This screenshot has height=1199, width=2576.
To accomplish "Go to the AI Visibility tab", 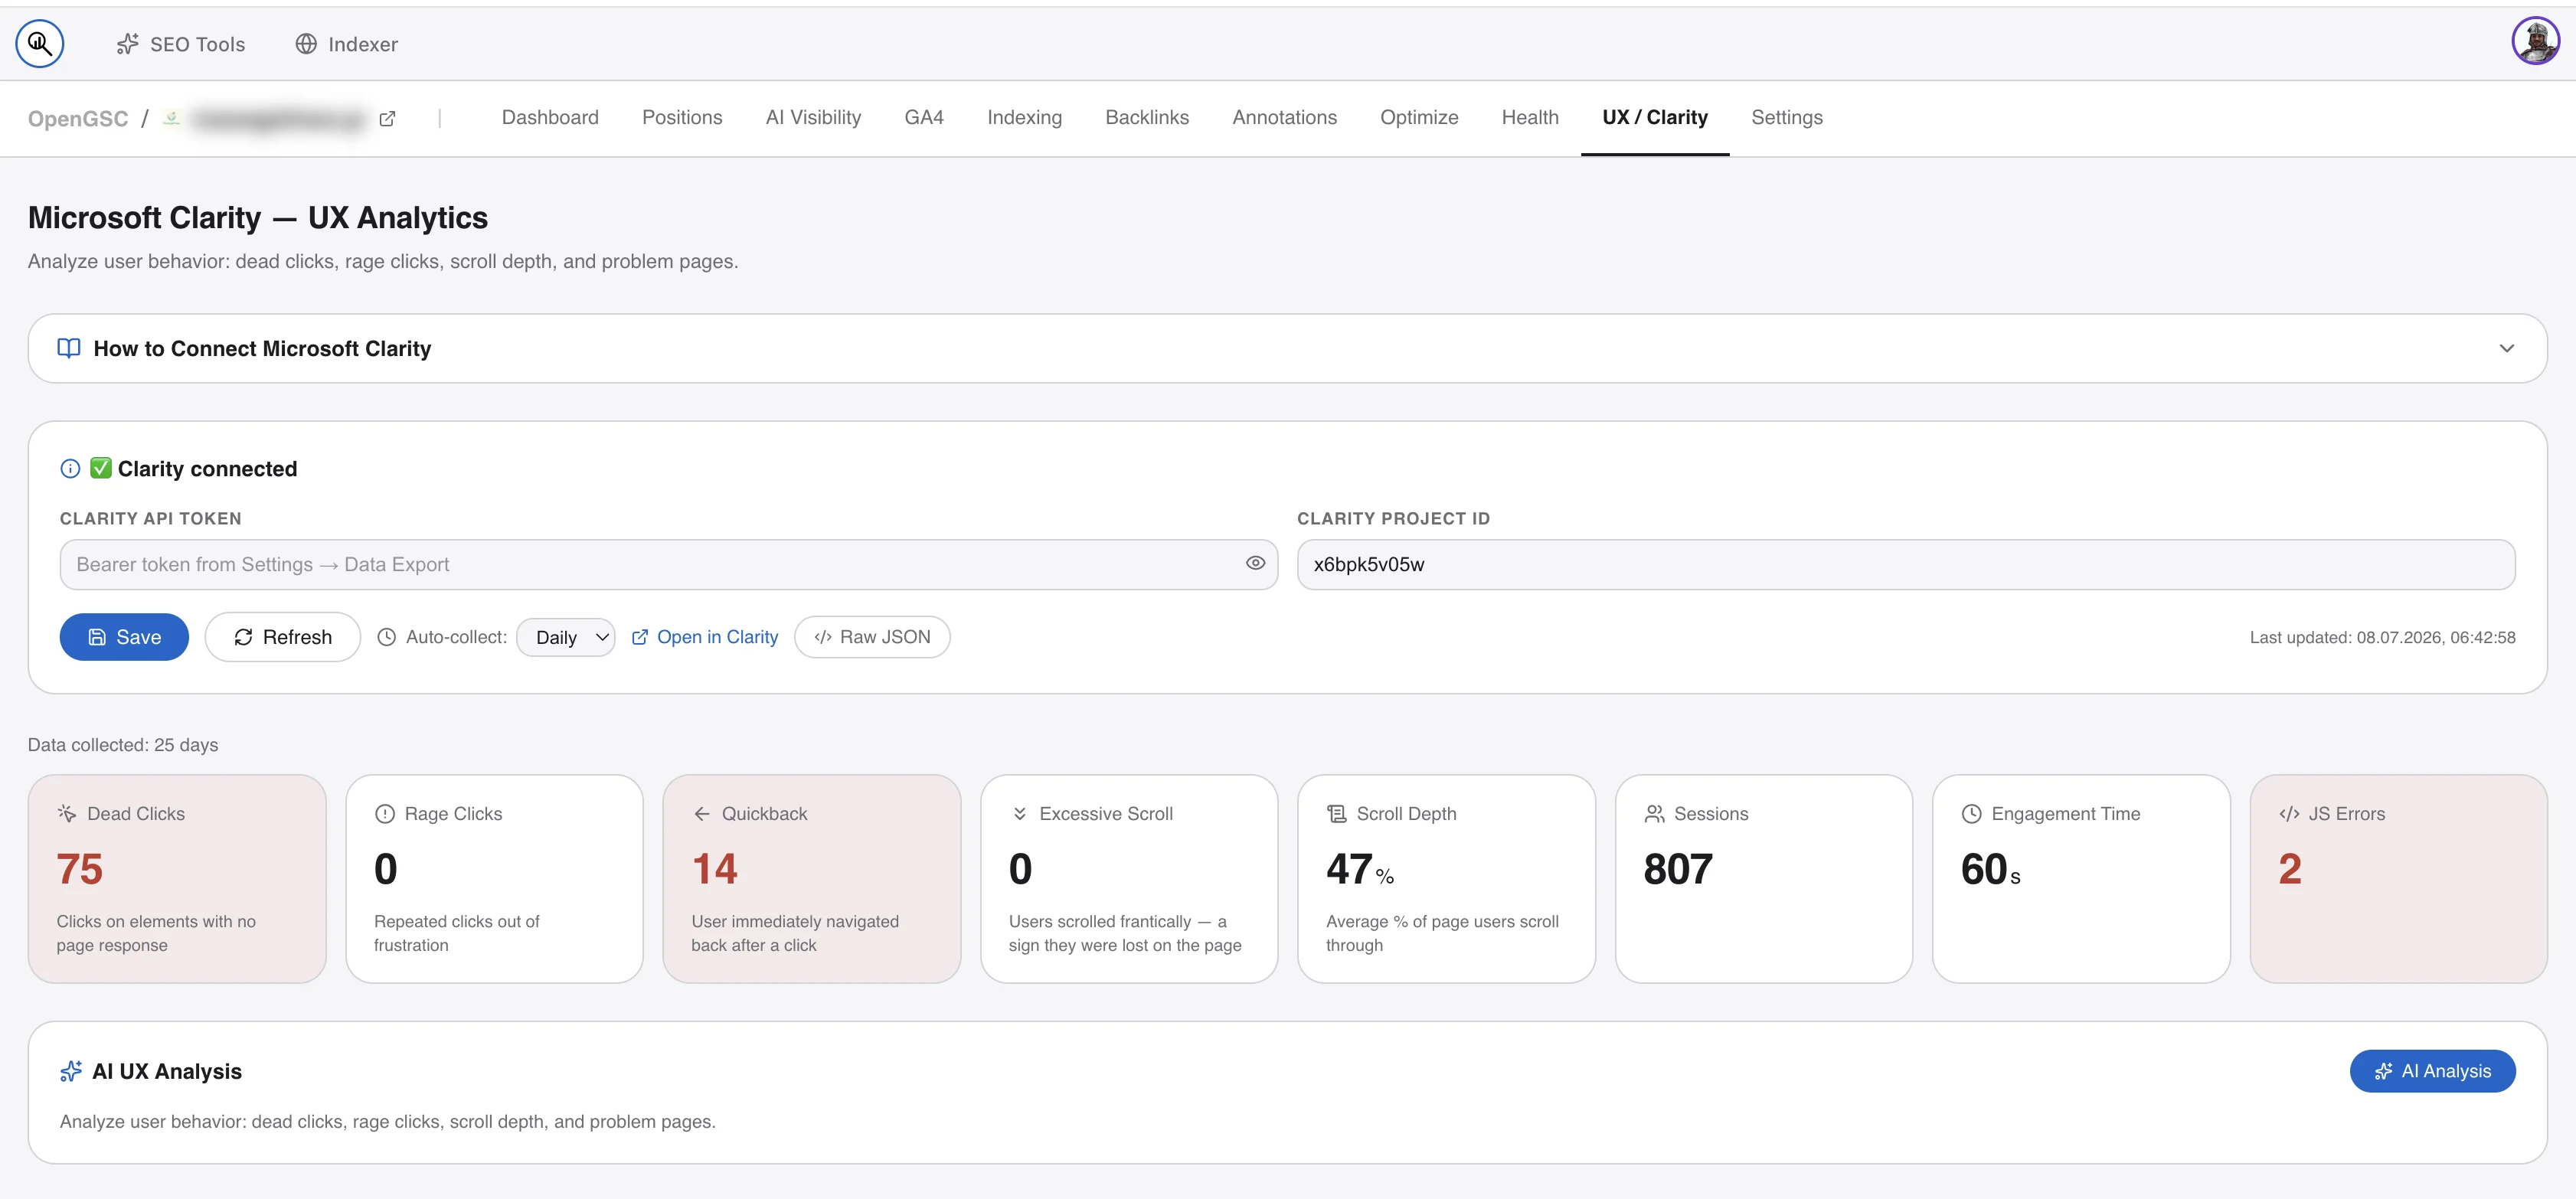I will [813, 117].
